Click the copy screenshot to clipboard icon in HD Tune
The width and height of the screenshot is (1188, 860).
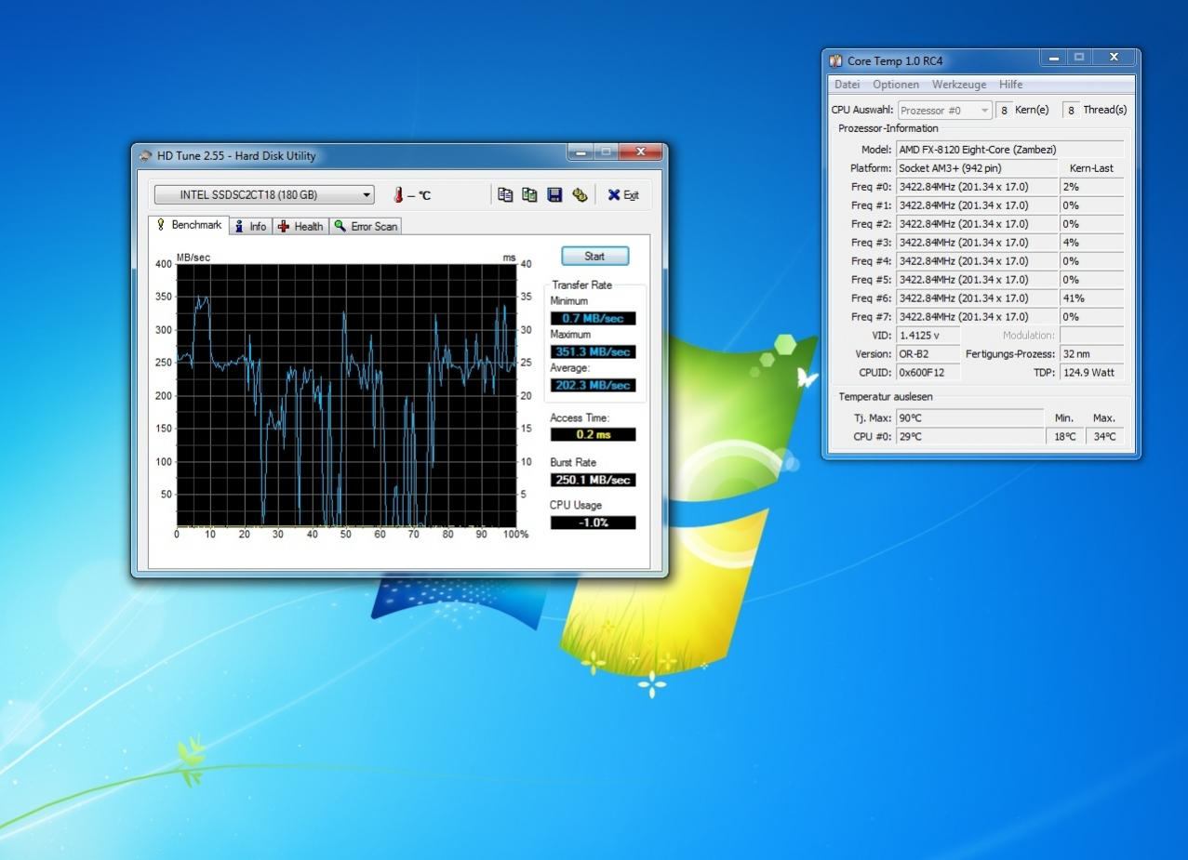[x=529, y=194]
